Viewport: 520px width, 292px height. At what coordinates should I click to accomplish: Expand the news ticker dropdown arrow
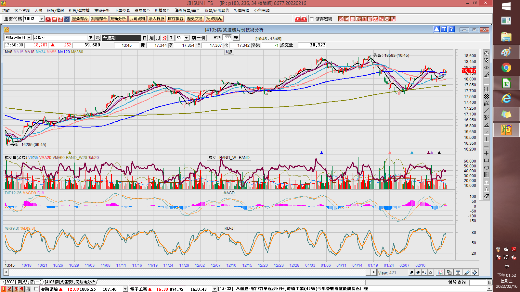(489, 289)
